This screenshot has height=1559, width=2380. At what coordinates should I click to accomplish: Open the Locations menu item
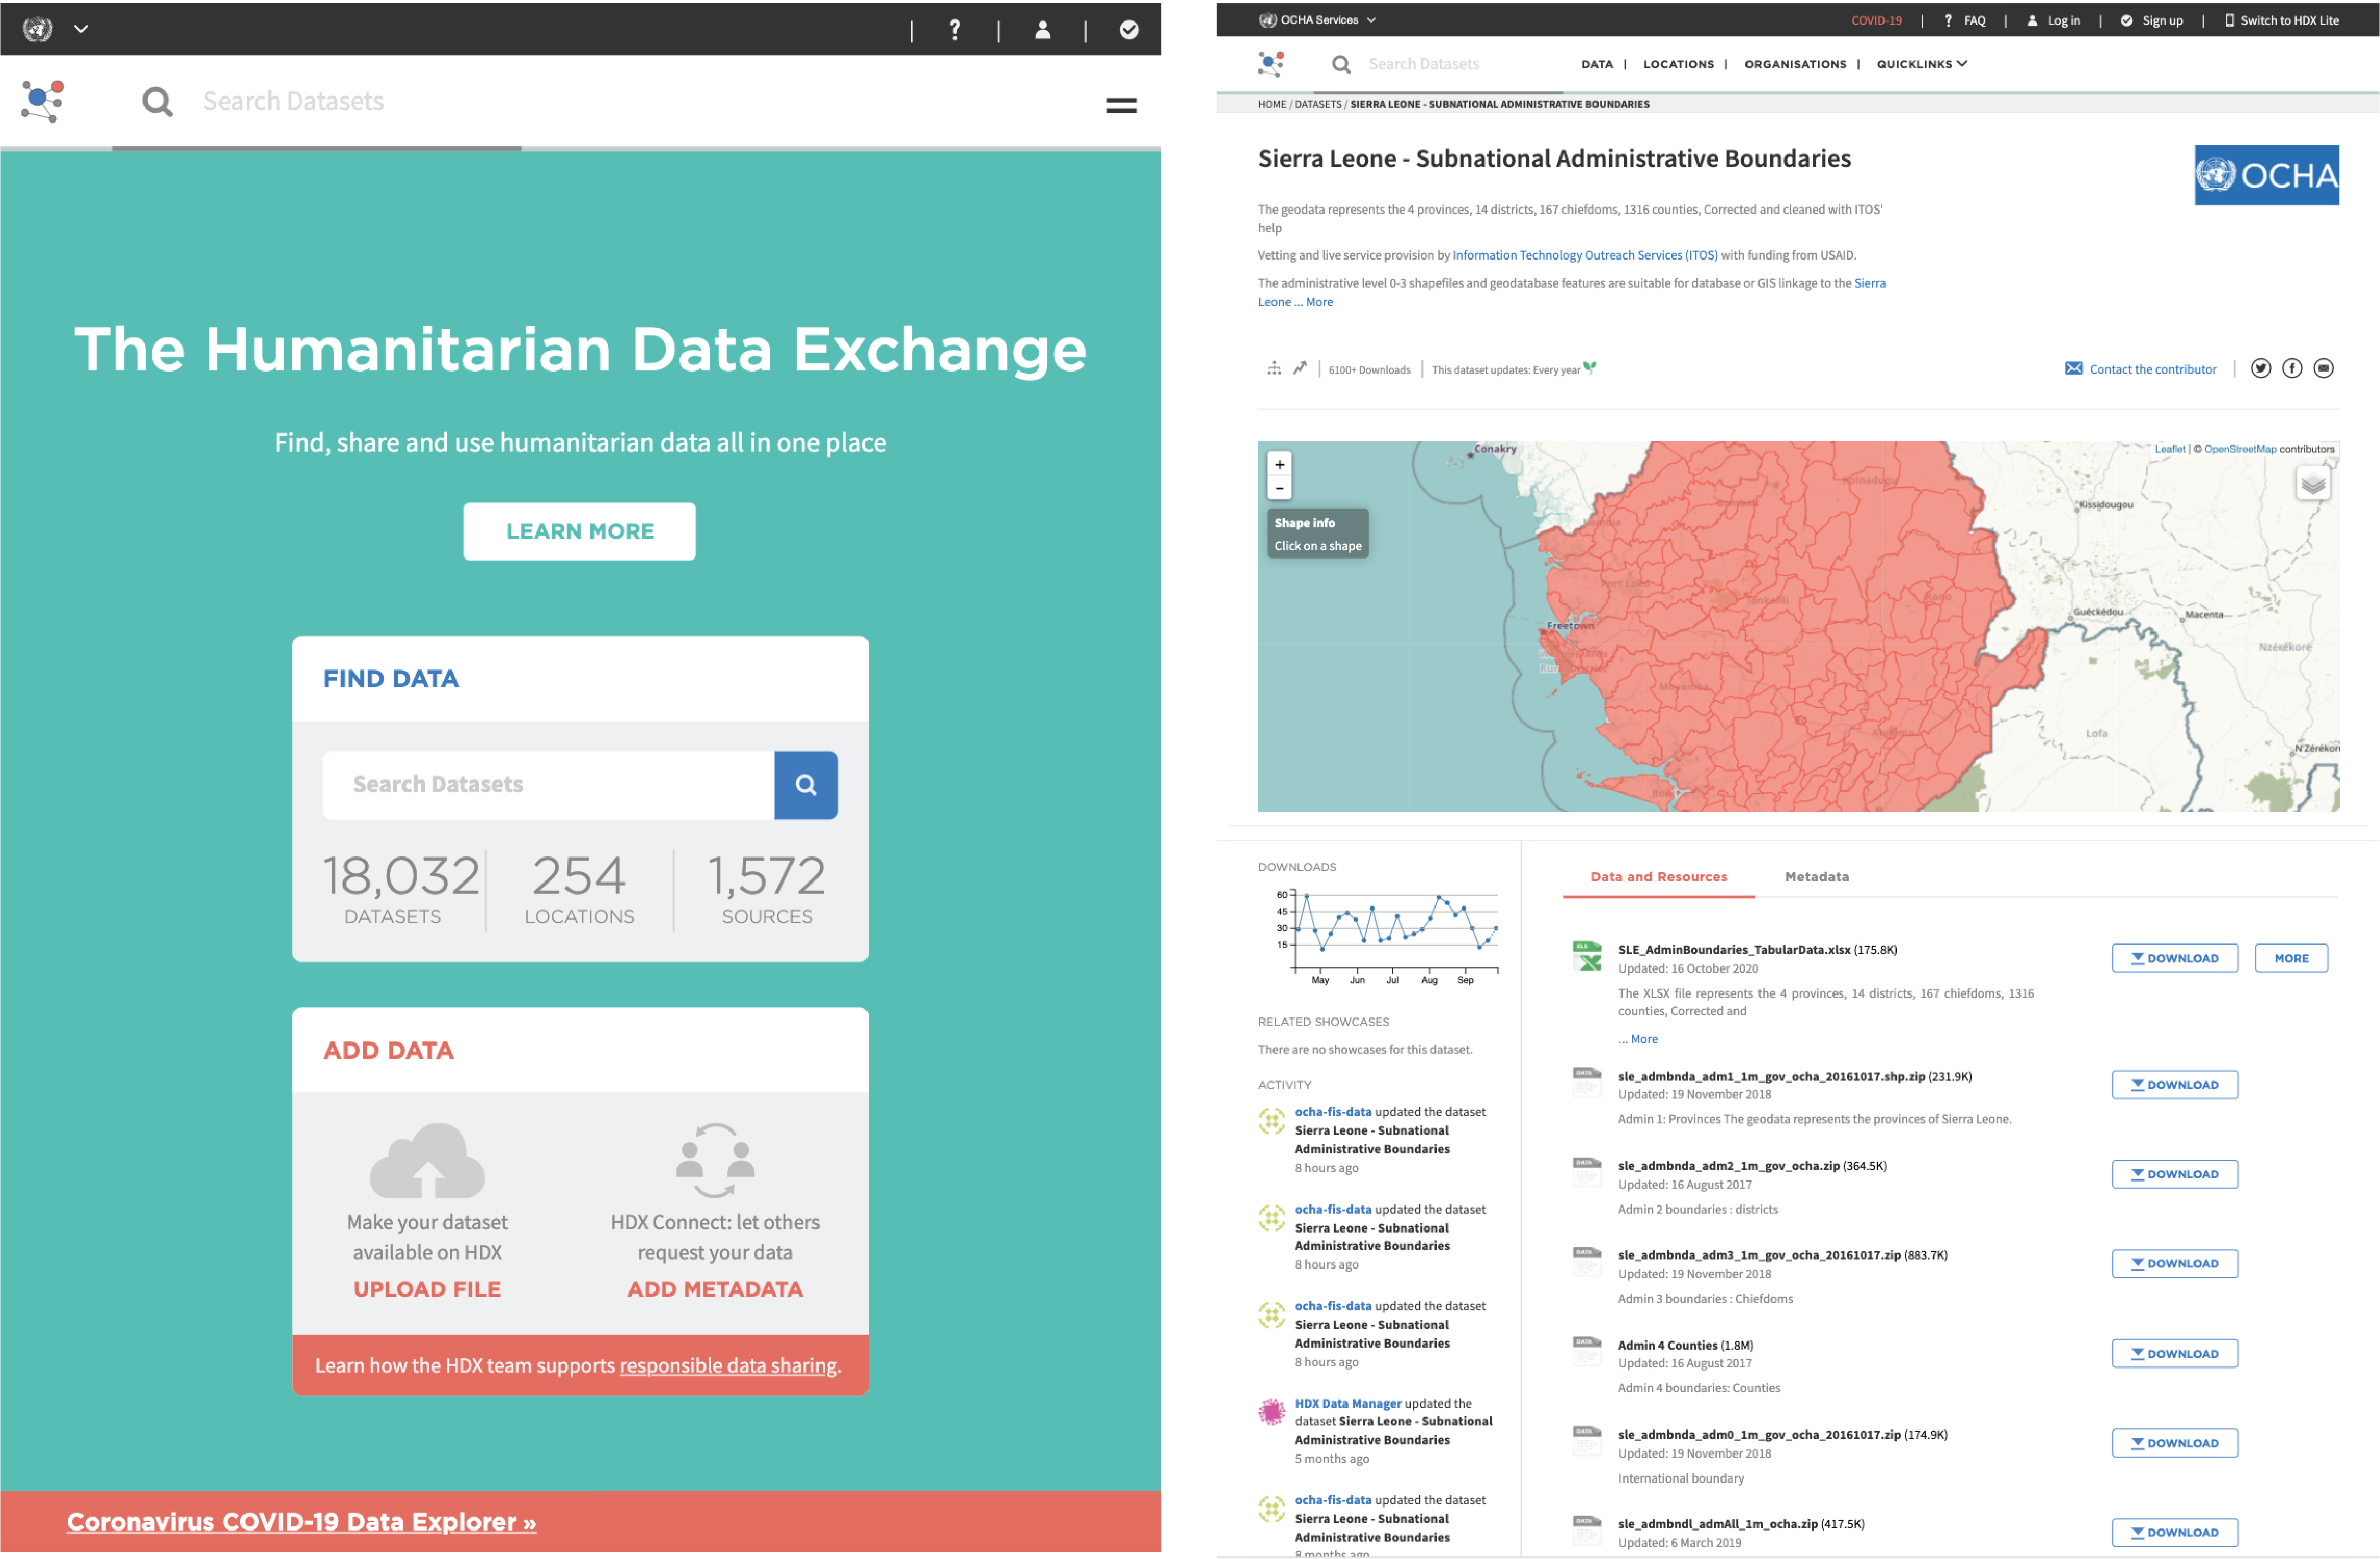(x=1678, y=64)
